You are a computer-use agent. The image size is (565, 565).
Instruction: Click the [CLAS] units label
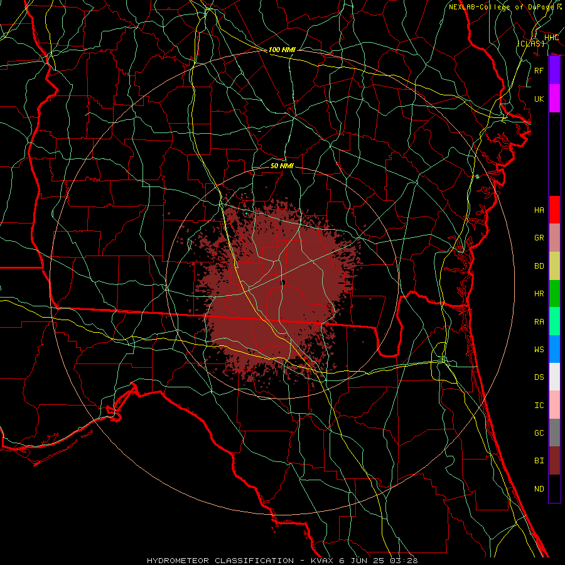coord(530,43)
